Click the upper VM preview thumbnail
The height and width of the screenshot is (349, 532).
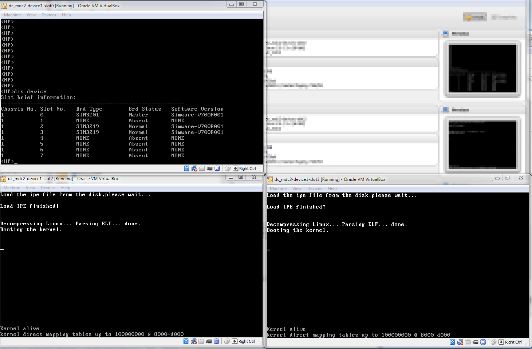pos(482,69)
